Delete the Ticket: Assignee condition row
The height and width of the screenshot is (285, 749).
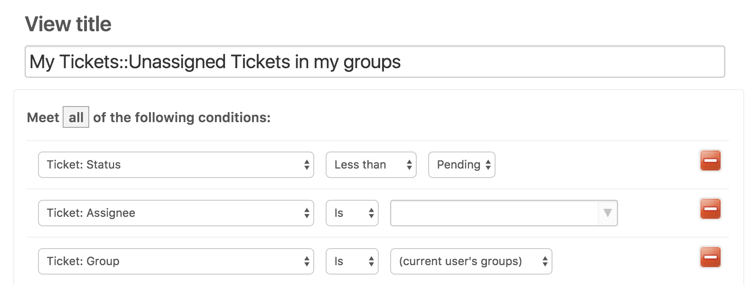710,209
